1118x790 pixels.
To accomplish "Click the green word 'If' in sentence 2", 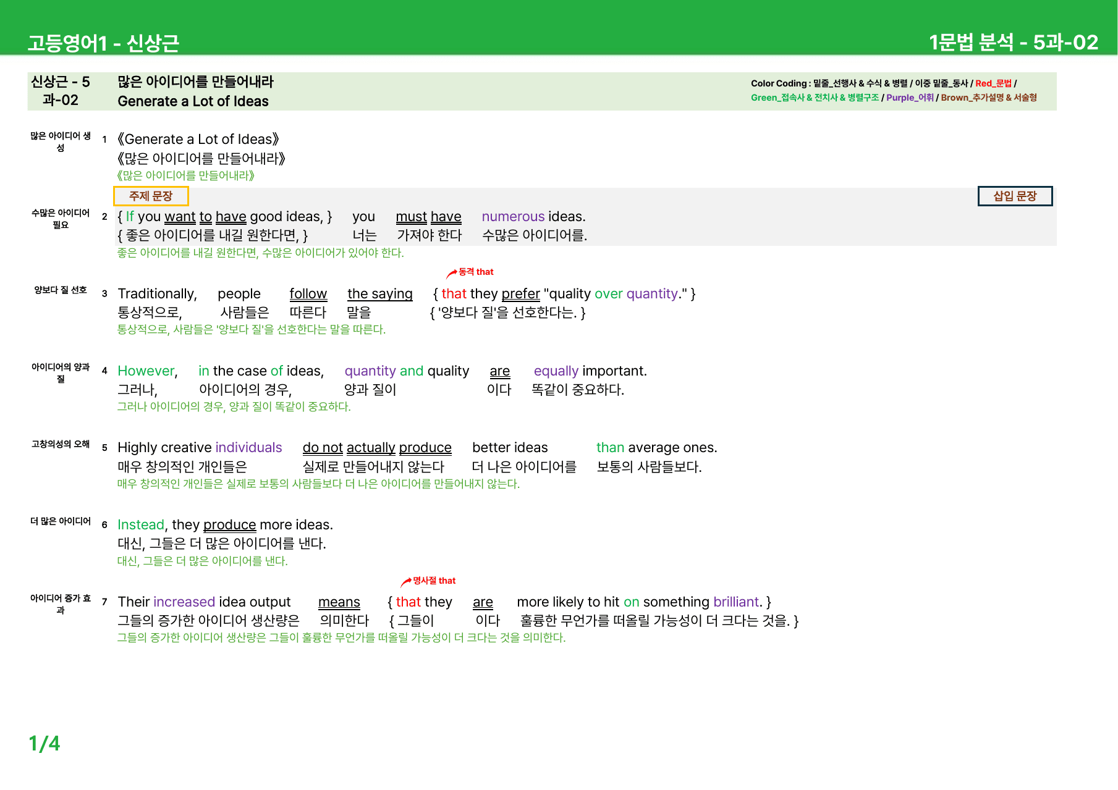I will (x=130, y=216).
